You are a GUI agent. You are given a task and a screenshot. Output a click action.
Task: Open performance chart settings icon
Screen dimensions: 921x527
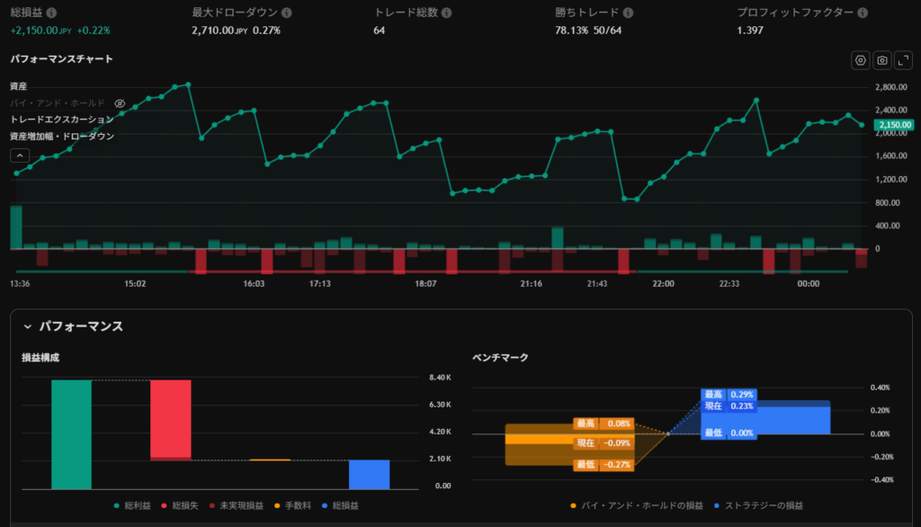click(861, 60)
